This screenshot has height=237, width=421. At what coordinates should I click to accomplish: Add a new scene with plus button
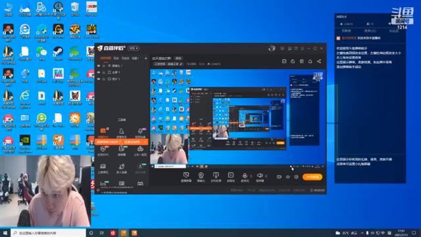[145, 58]
